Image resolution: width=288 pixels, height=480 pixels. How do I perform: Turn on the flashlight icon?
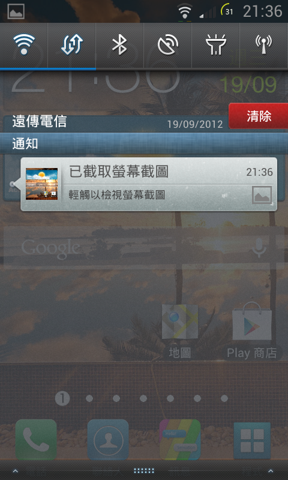215,45
